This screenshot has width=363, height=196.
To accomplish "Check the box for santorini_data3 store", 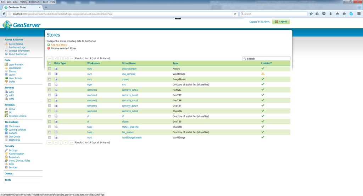I will [50, 100].
